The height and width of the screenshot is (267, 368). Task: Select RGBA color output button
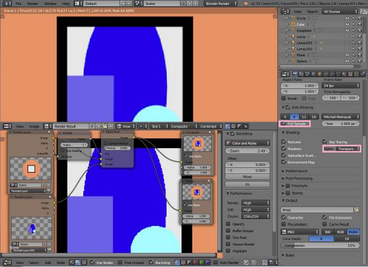tap(353, 232)
